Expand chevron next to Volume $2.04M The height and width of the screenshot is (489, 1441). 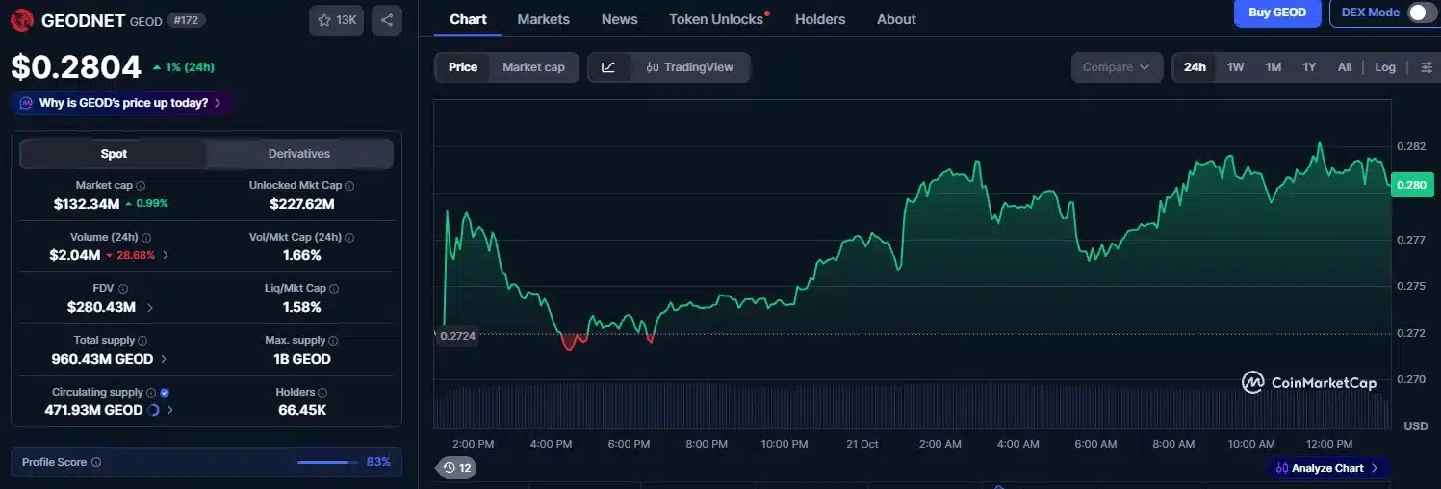166,255
